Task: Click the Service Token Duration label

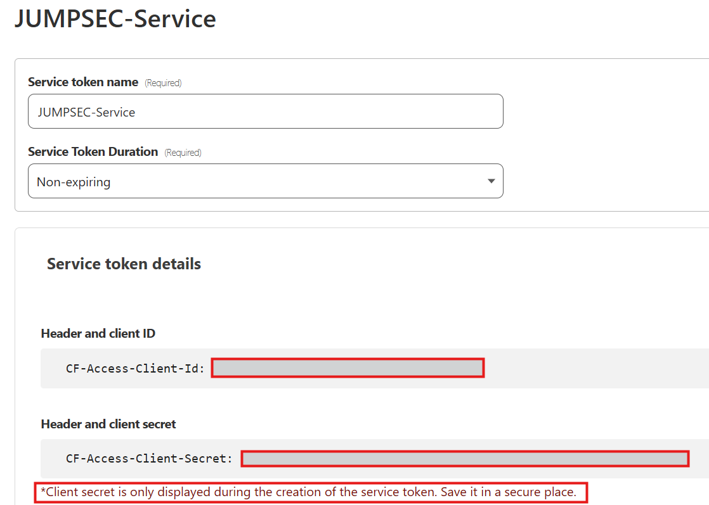Action: click(x=93, y=151)
